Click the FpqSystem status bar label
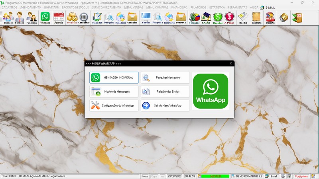Viewport: 319px width, 179px height. [x=301, y=176]
